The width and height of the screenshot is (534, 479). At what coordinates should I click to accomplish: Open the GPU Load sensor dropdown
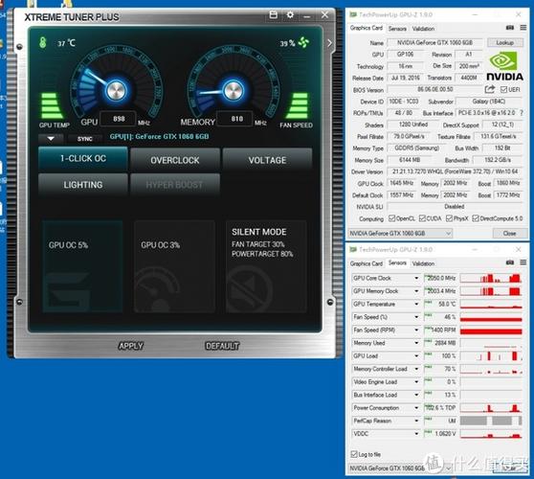tap(416, 356)
